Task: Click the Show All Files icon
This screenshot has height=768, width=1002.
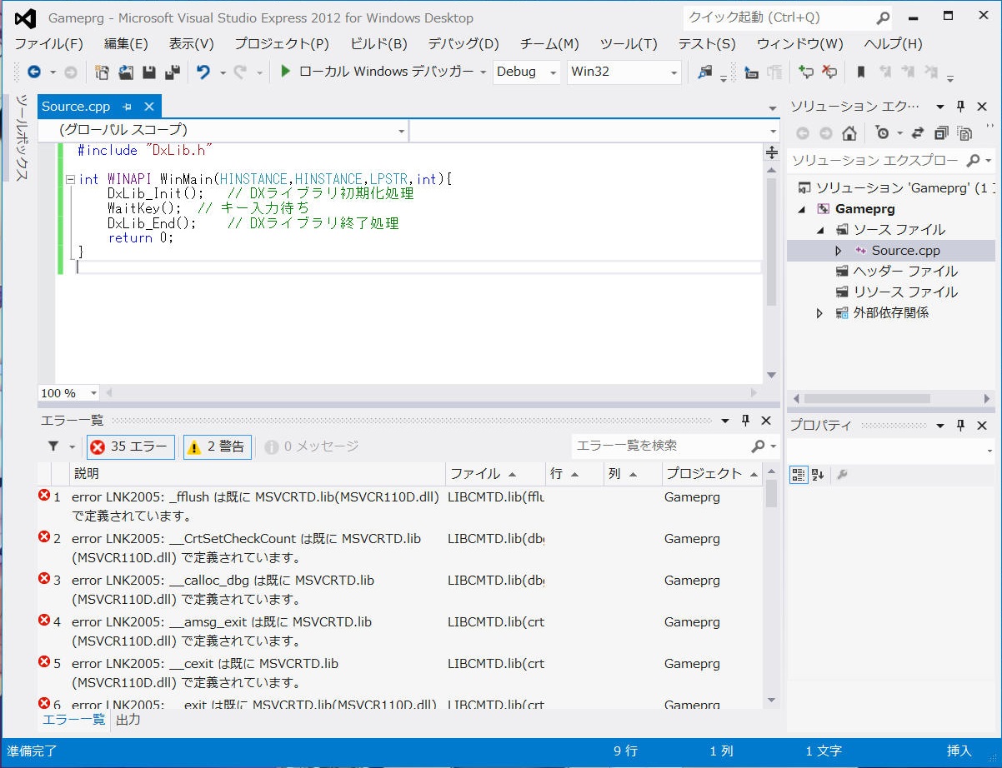Action: point(964,133)
